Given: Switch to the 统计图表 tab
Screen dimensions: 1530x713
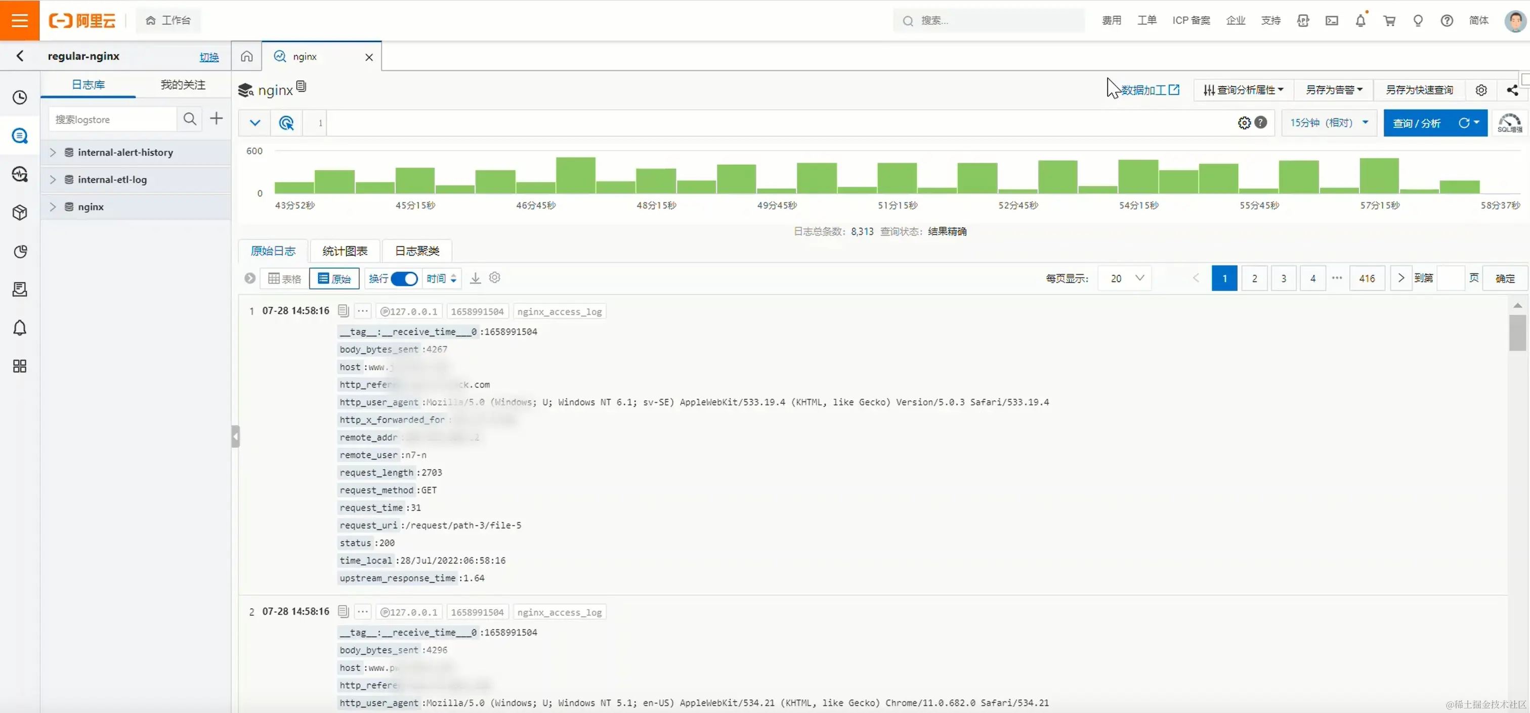Looking at the screenshot, I should tap(345, 250).
